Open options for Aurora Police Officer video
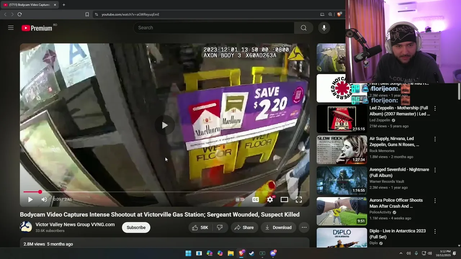Screen dimensions: 461x259 [435, 201]
